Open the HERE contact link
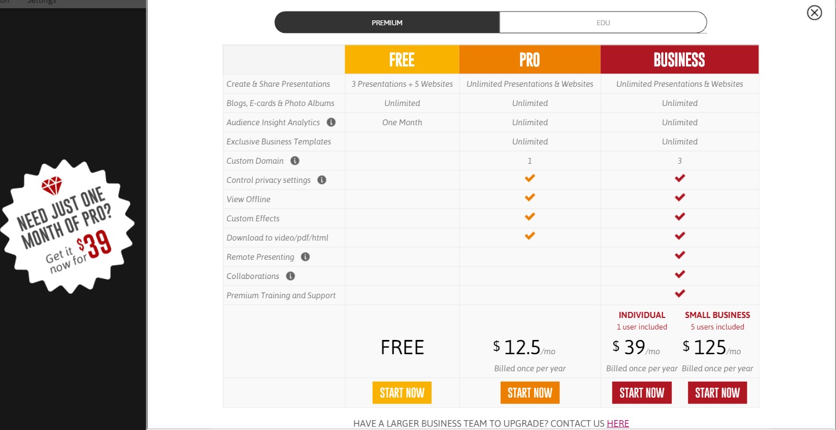 pos(618,423)
